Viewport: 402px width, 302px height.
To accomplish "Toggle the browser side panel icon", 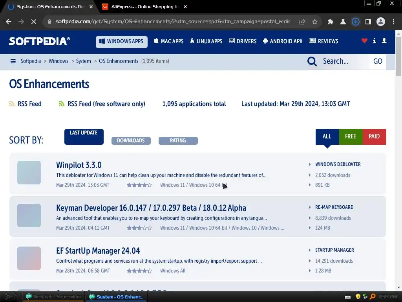I will (x=368, y=22).
